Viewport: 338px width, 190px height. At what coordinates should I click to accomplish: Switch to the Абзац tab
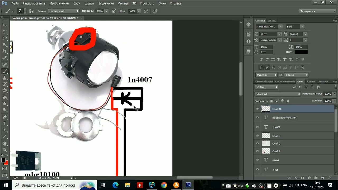click(x=272, y=21)
